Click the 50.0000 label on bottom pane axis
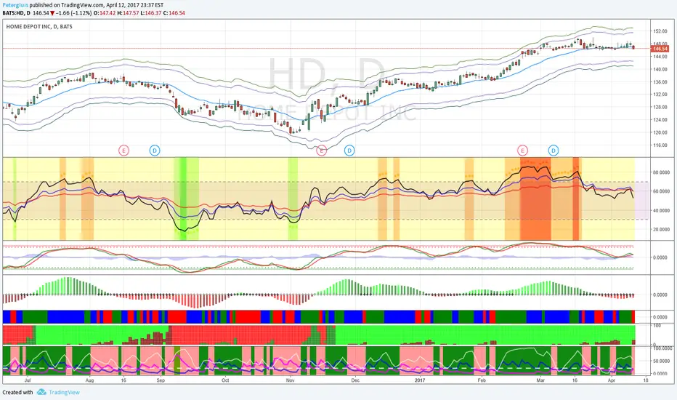Viewport: 677px width, 400px height. pos(662,361)
